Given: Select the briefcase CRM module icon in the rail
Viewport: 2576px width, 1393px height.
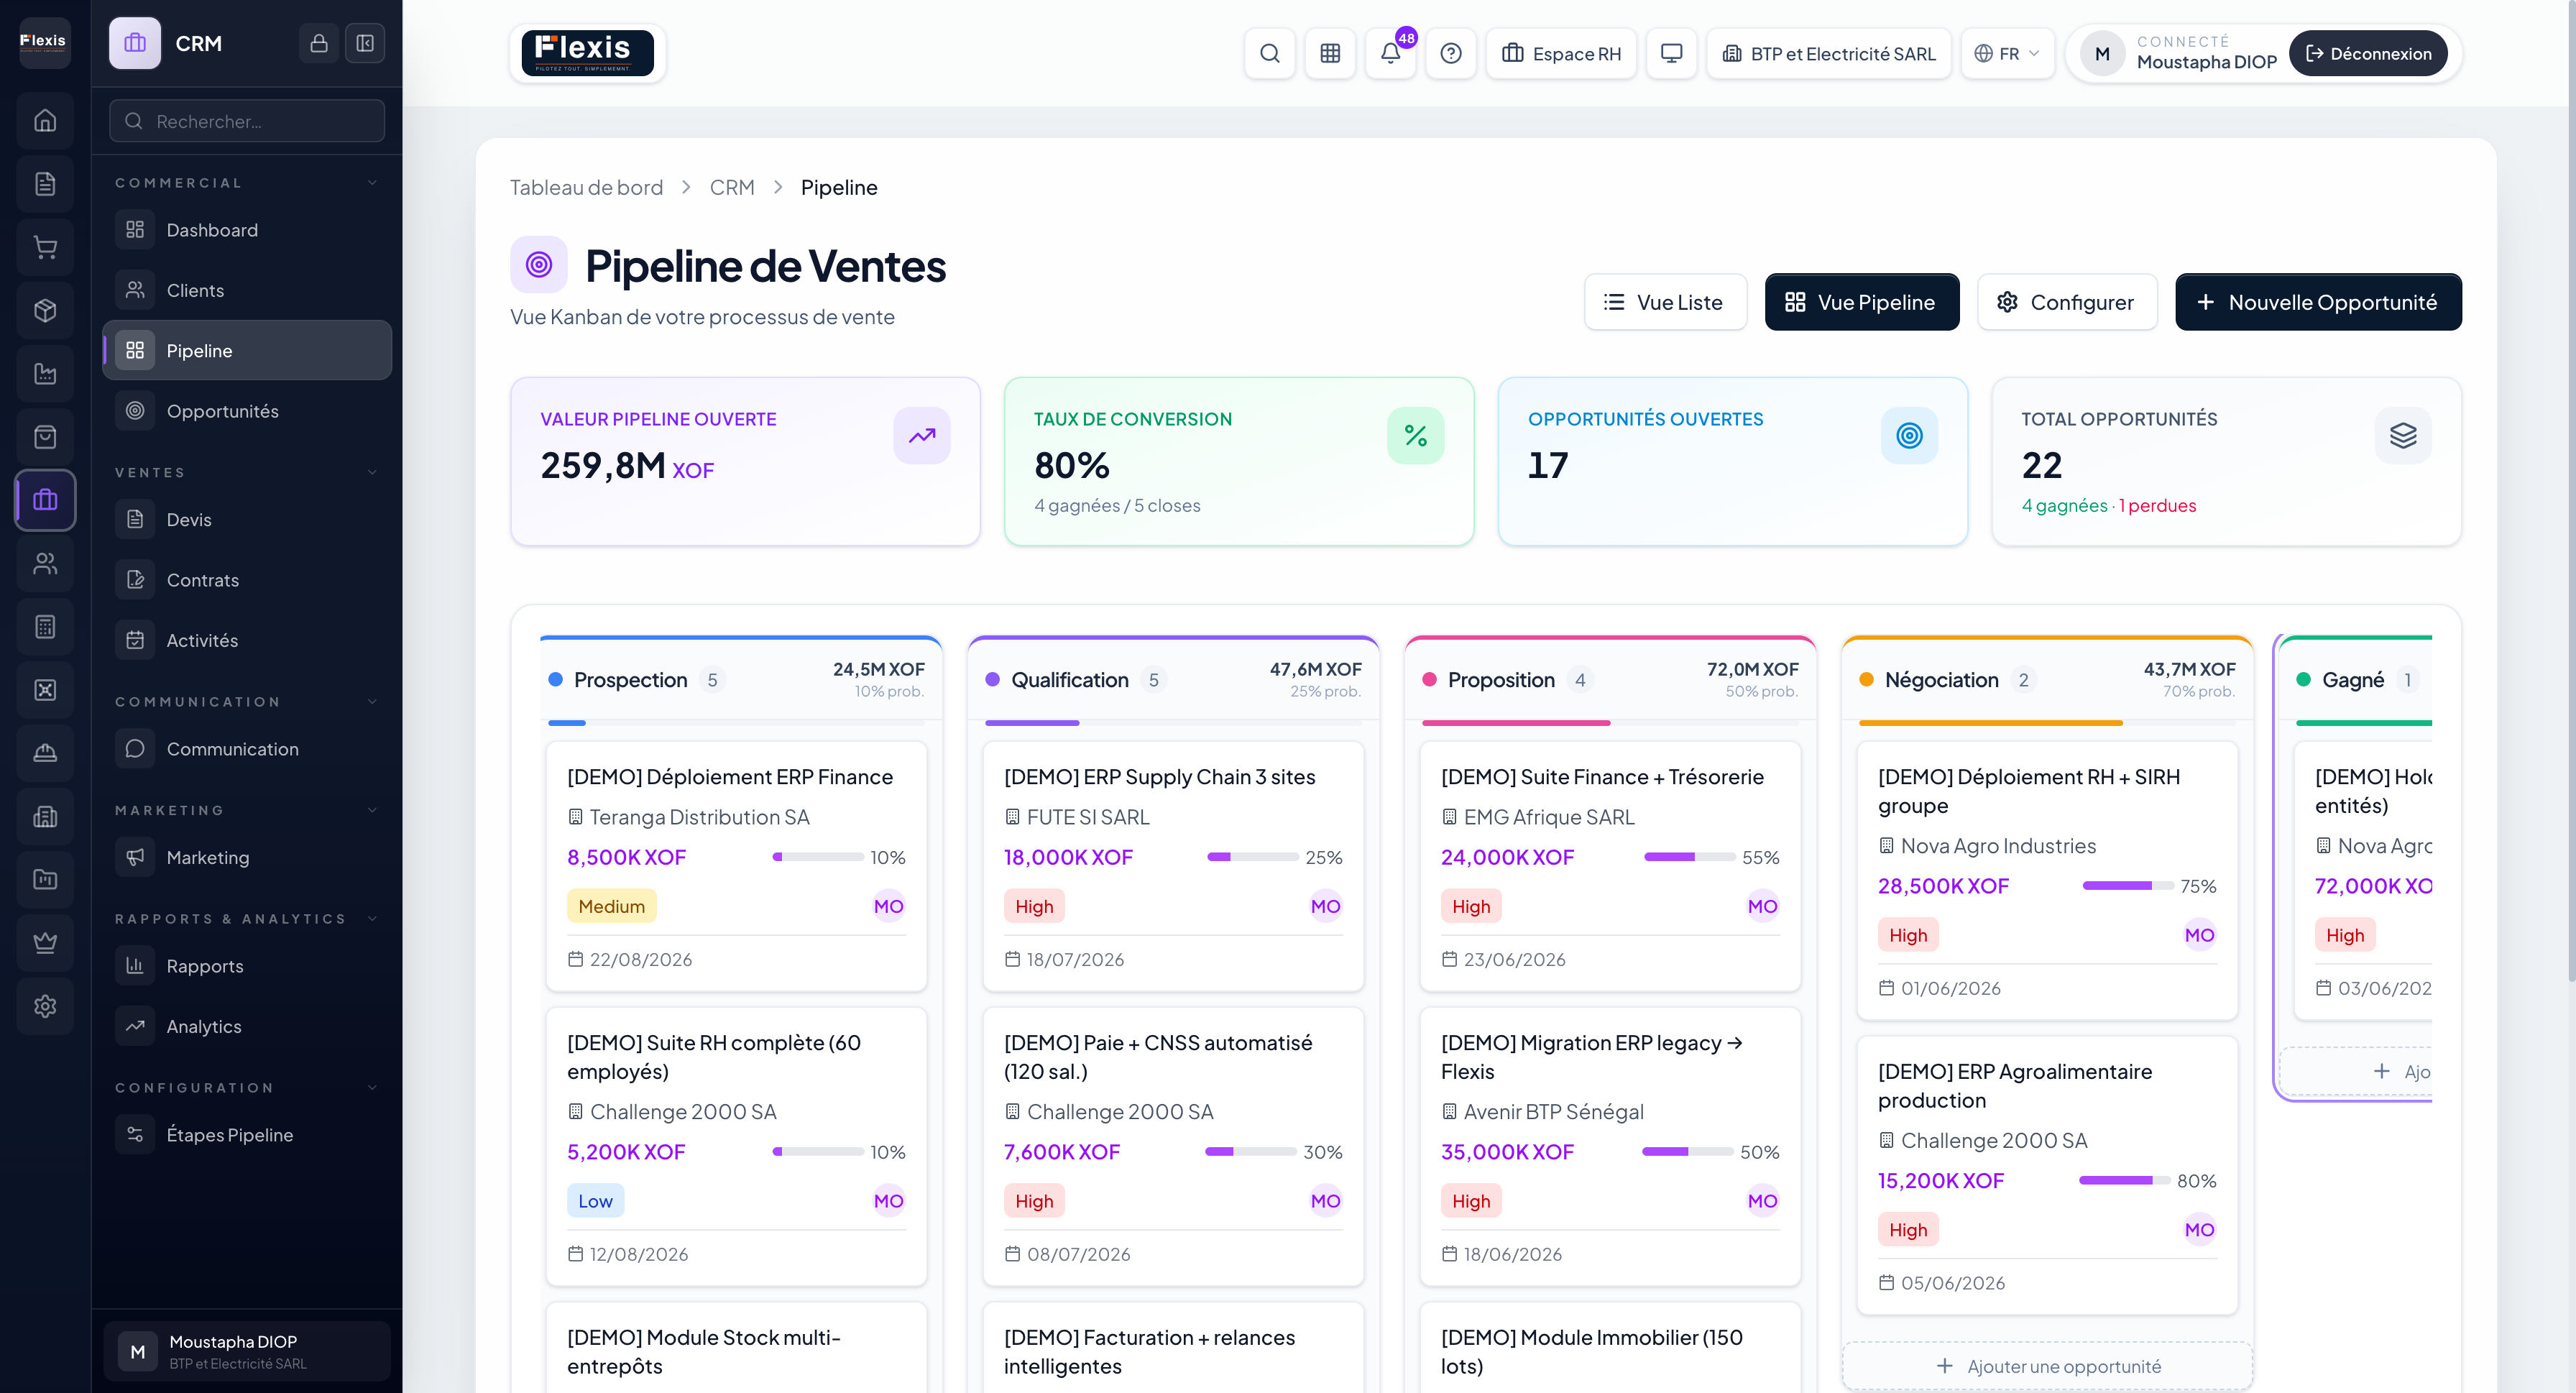Looking at the screenshot, I should pyautogui.click(x=45, y=500).
